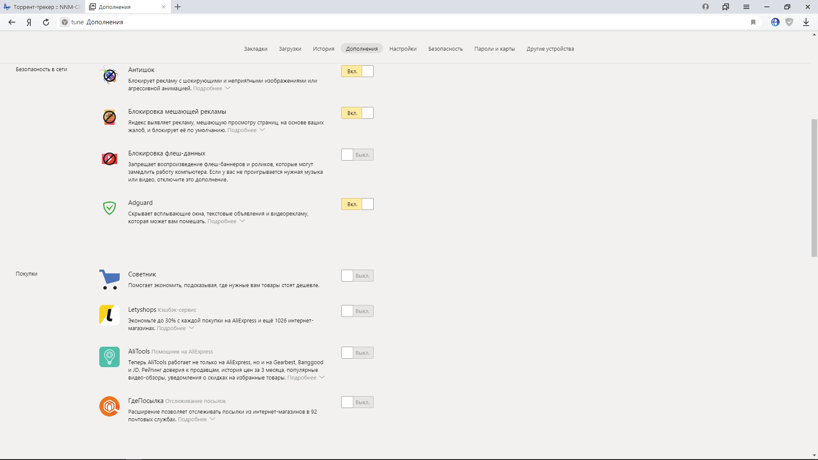Go back with the back arrow

pyautogui.click(x=12, y=22)
